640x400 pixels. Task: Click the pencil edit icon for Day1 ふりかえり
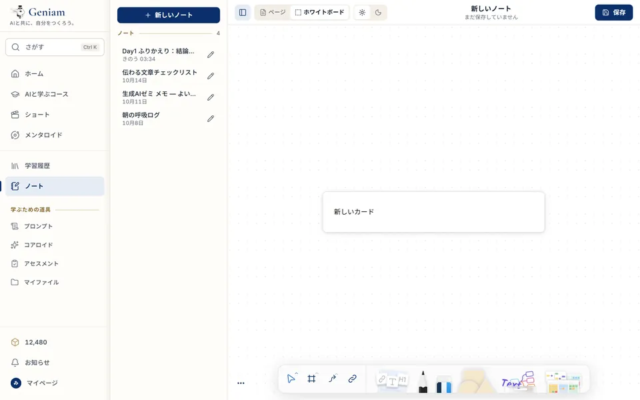[211, 55]
